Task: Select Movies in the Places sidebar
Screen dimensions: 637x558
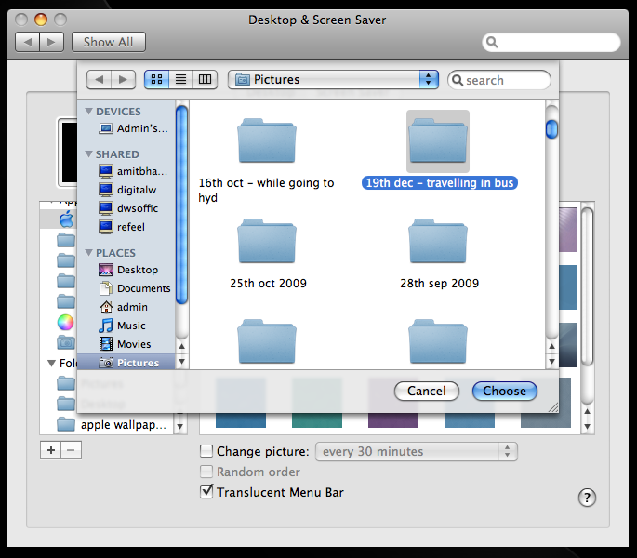Action: (133, 344)
